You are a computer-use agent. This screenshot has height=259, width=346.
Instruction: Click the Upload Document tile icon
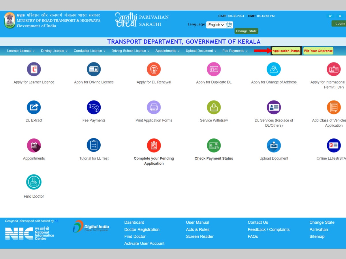274,145
